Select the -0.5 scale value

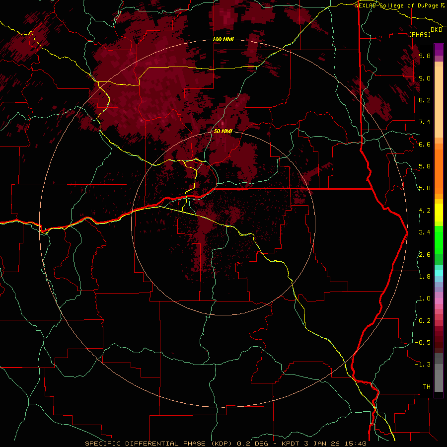(423, 343)
